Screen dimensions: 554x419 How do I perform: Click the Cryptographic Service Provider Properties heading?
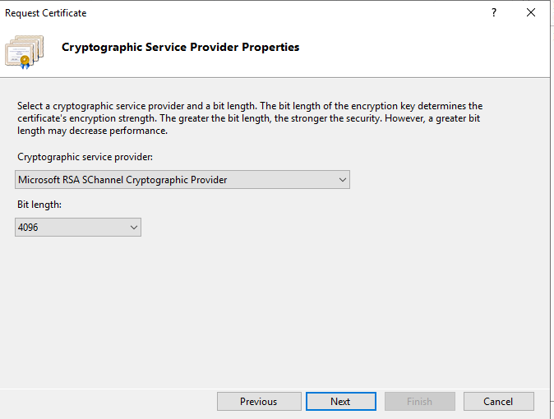pyautogui.click(x=180, y=48)
